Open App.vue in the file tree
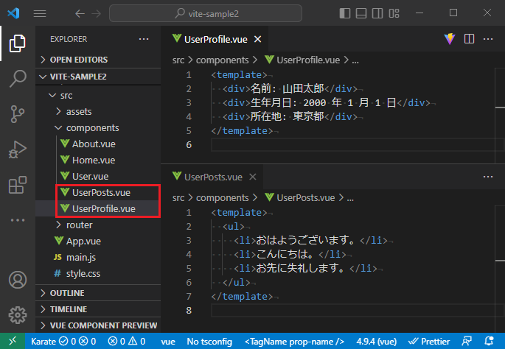This screenshot has width=505, height=349. (x=98, y=241)
